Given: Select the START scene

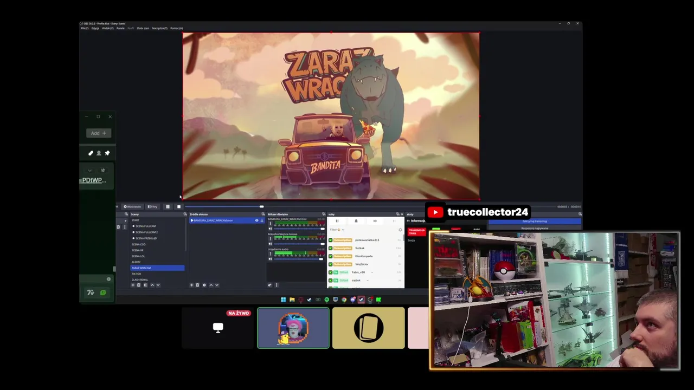Looking at the screenshot, I should [x=136, y=220].
